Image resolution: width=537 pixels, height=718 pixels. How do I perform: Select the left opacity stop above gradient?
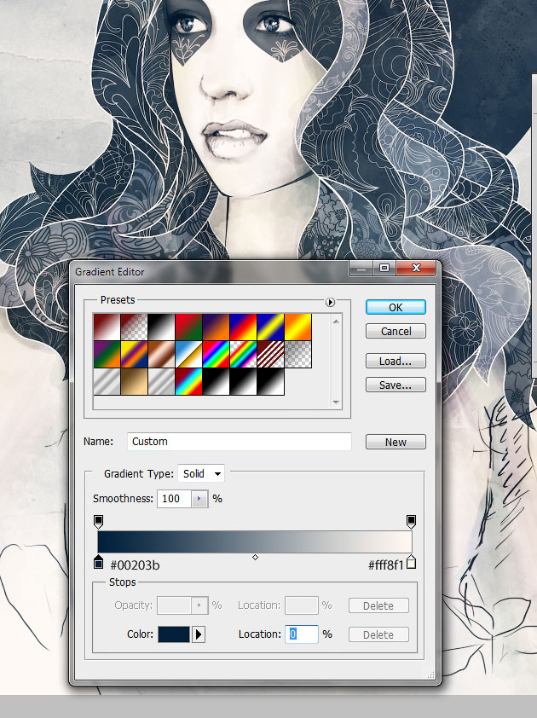pos(98,522)
